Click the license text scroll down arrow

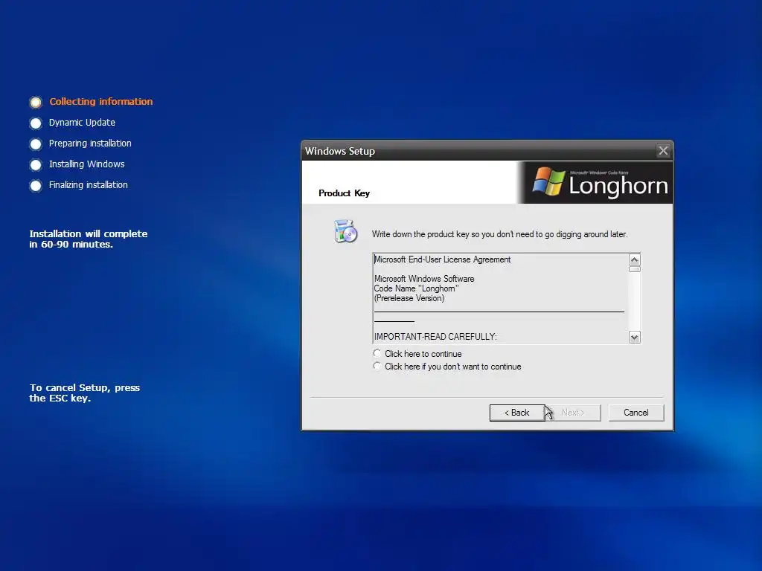click(x=634, y=338)
